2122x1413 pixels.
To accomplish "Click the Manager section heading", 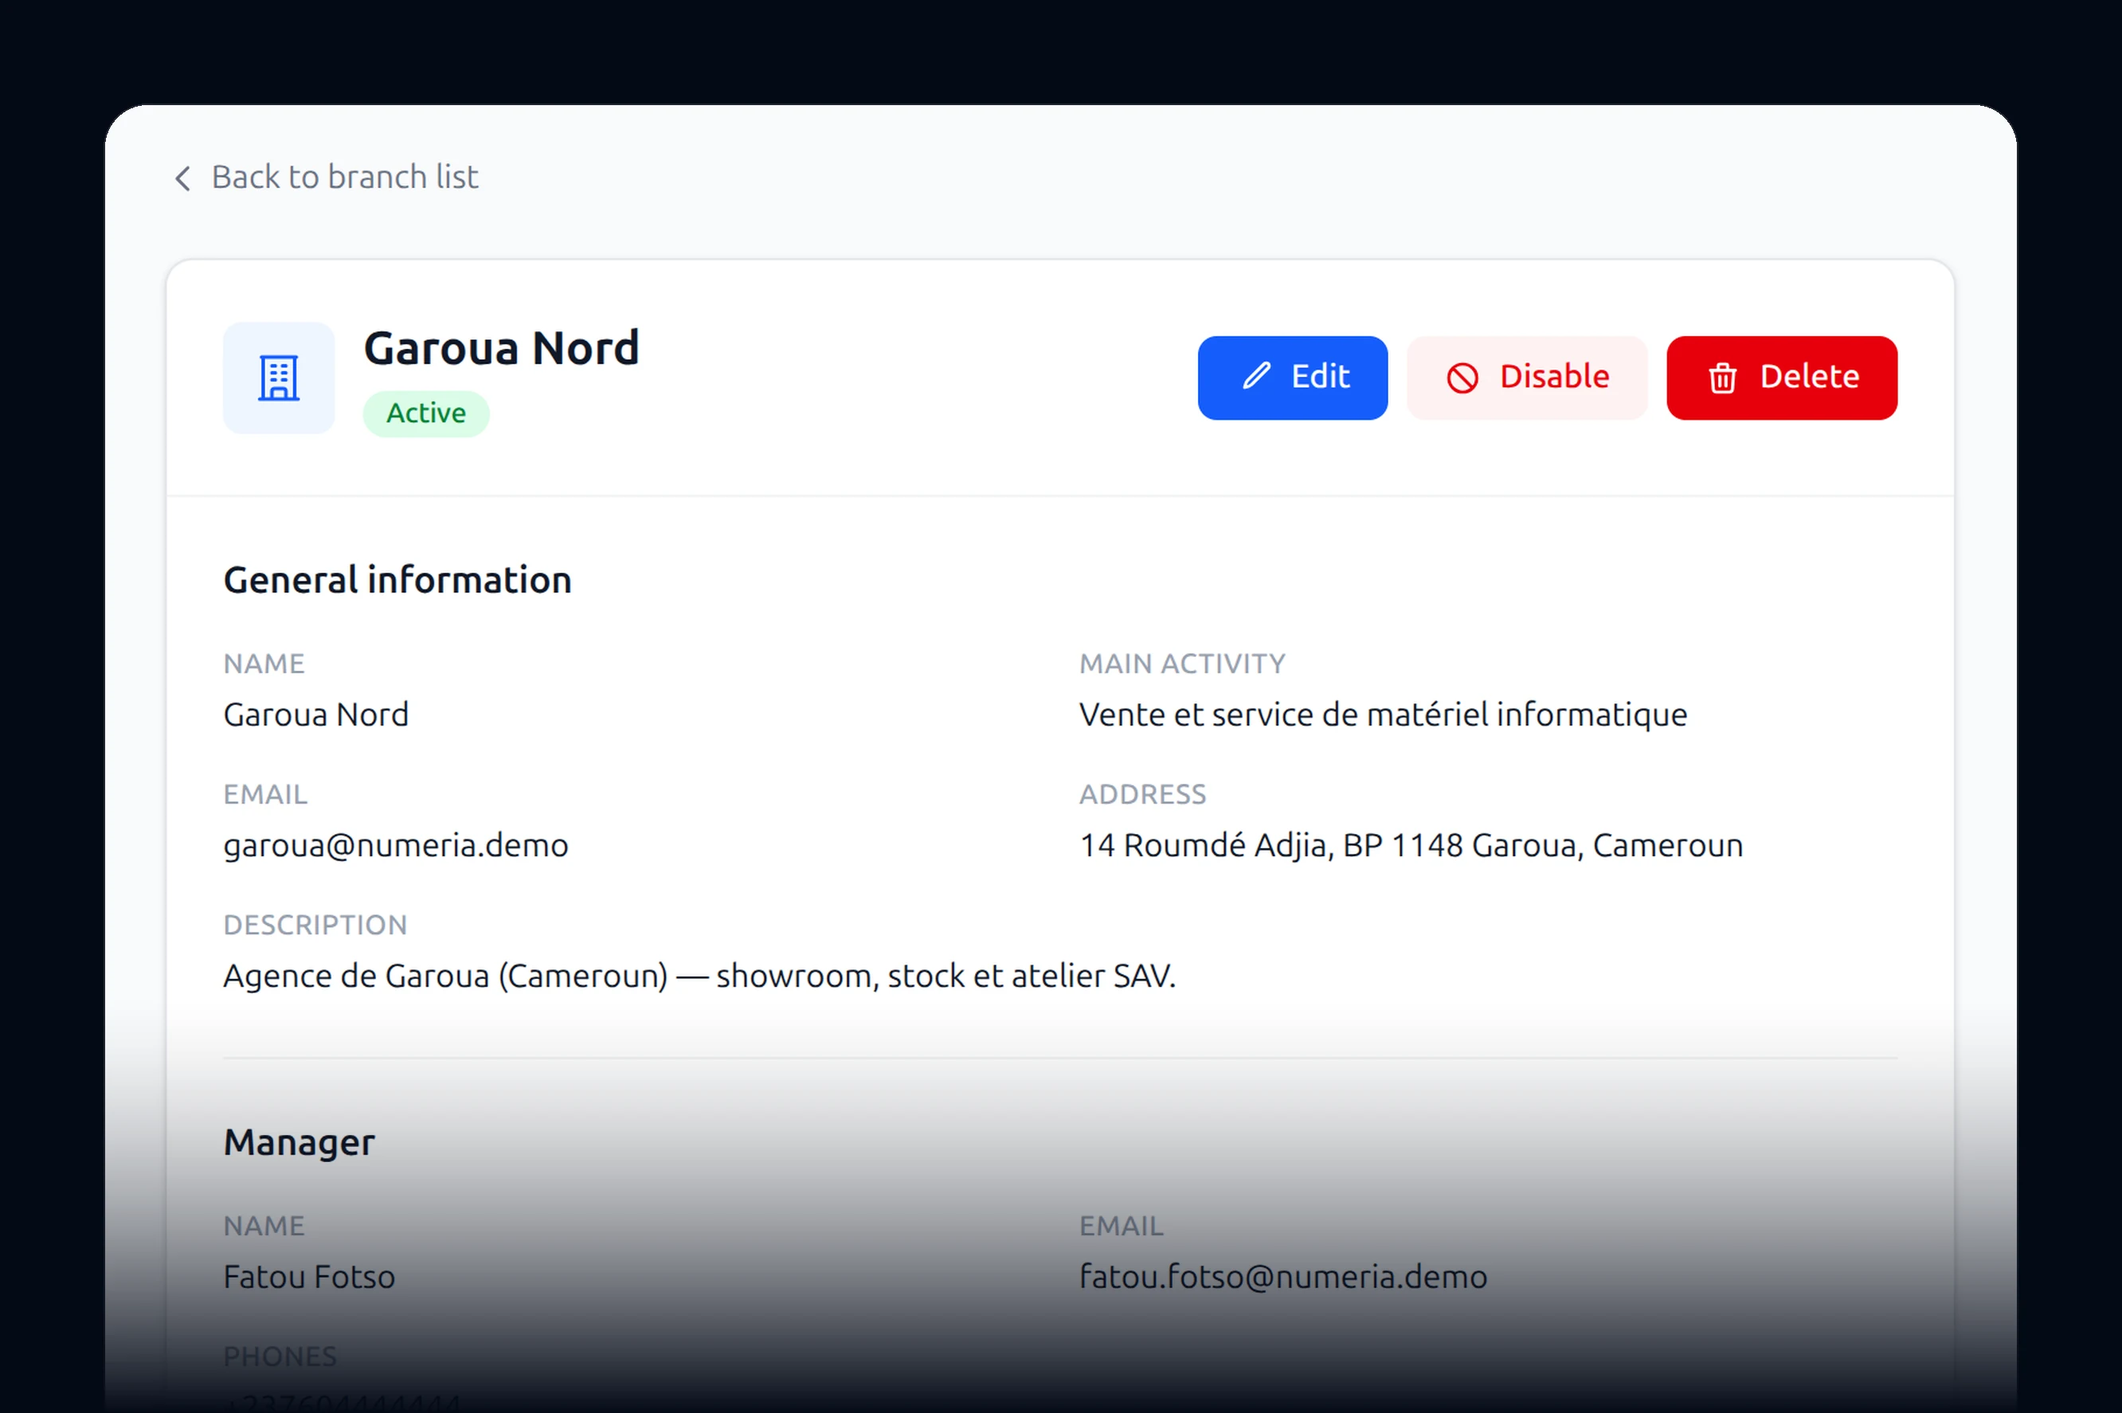I will (300, 1144).
